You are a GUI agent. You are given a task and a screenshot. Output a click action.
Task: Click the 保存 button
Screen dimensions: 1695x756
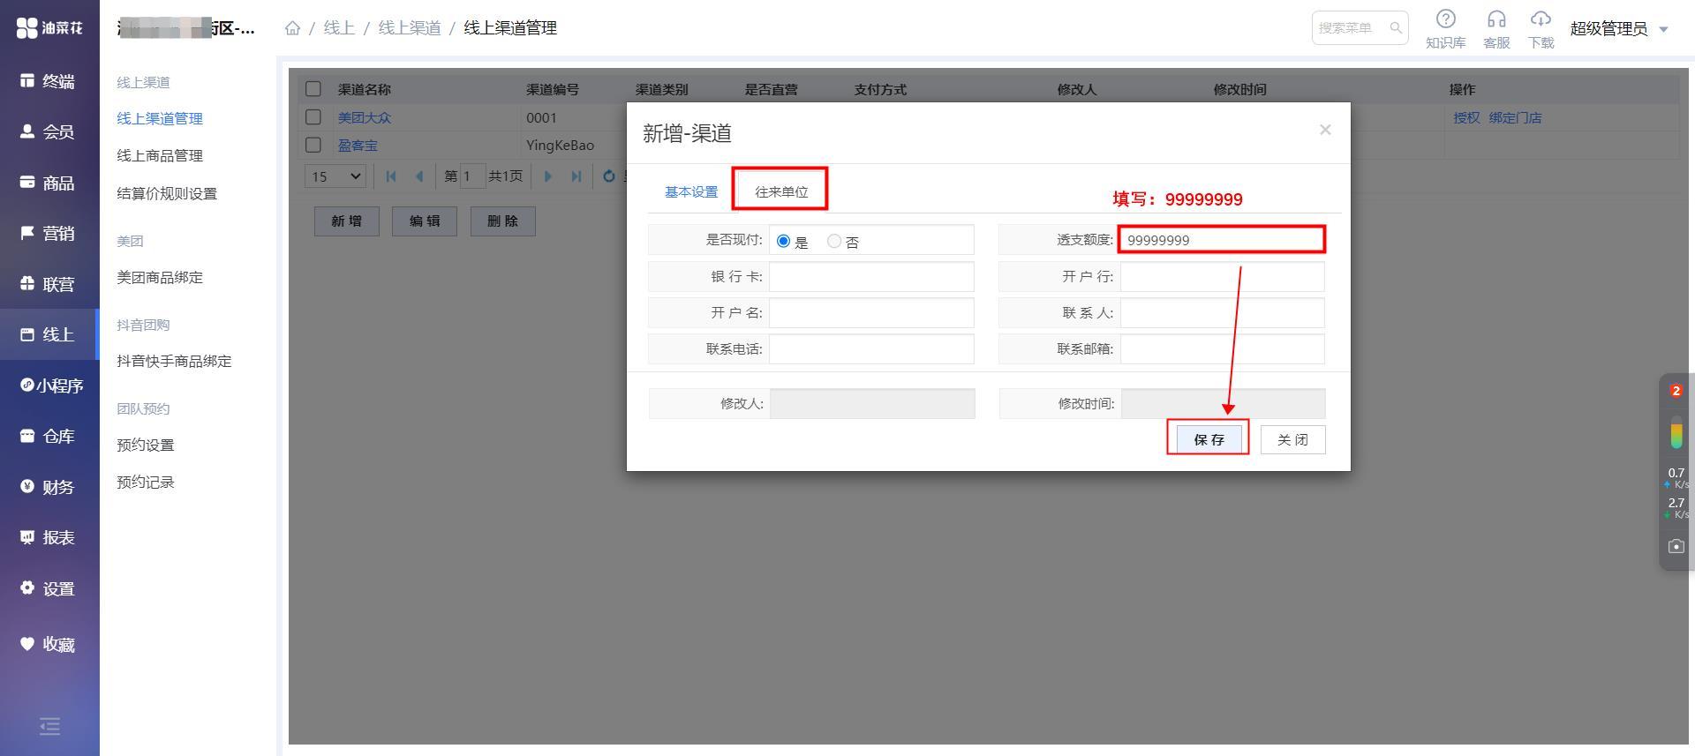(x=1209, y=439)
